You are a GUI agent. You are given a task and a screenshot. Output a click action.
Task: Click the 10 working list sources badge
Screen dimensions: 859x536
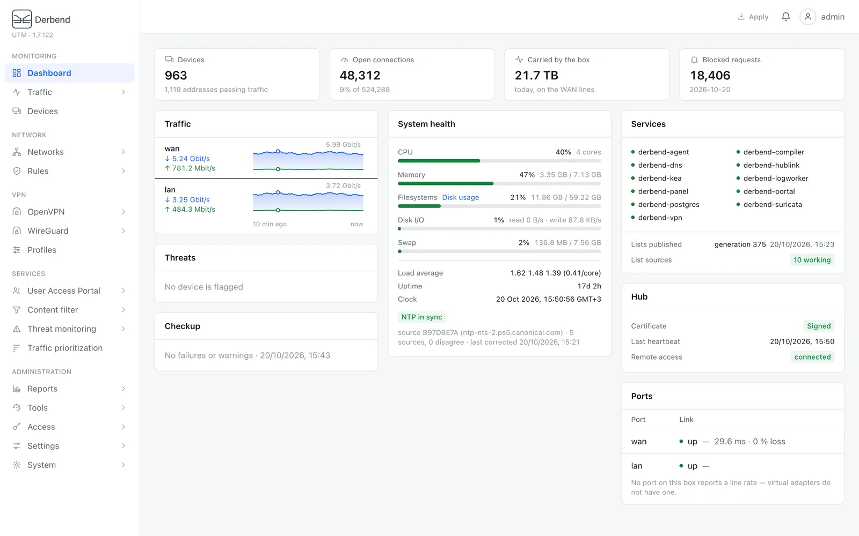tap(812, 260)
